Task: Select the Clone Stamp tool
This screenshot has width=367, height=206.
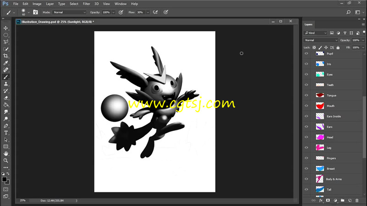Action: [x=6, y=84]
